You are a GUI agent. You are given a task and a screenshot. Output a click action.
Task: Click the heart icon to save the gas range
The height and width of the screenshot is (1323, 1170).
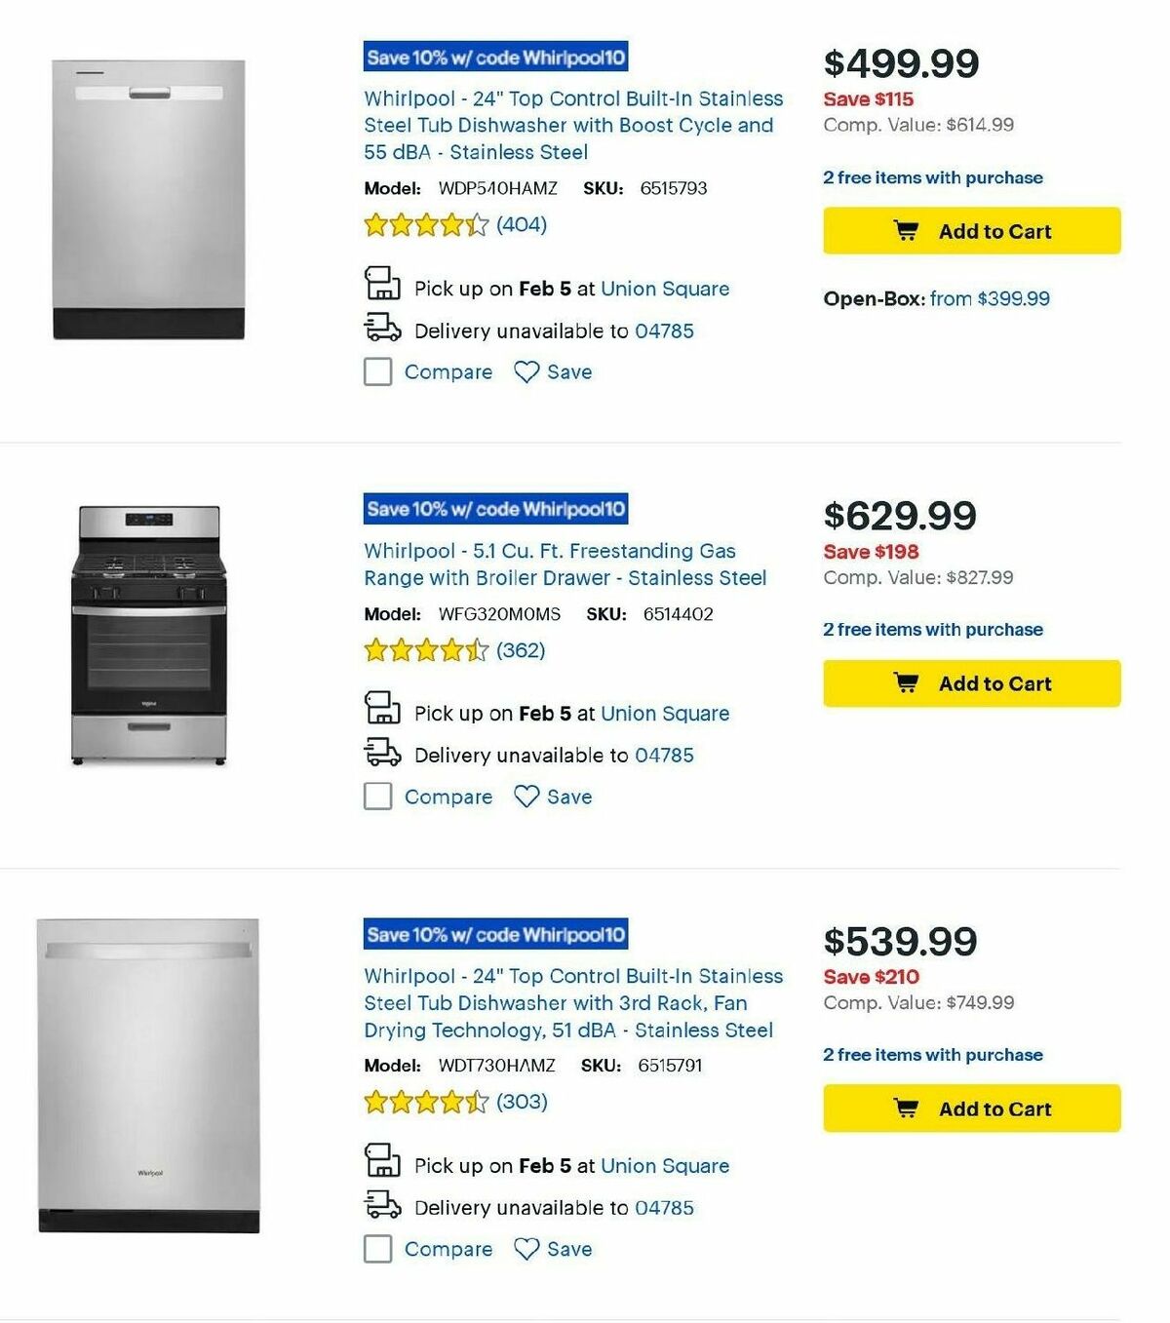pyautogui.click(x=526, y=797)
